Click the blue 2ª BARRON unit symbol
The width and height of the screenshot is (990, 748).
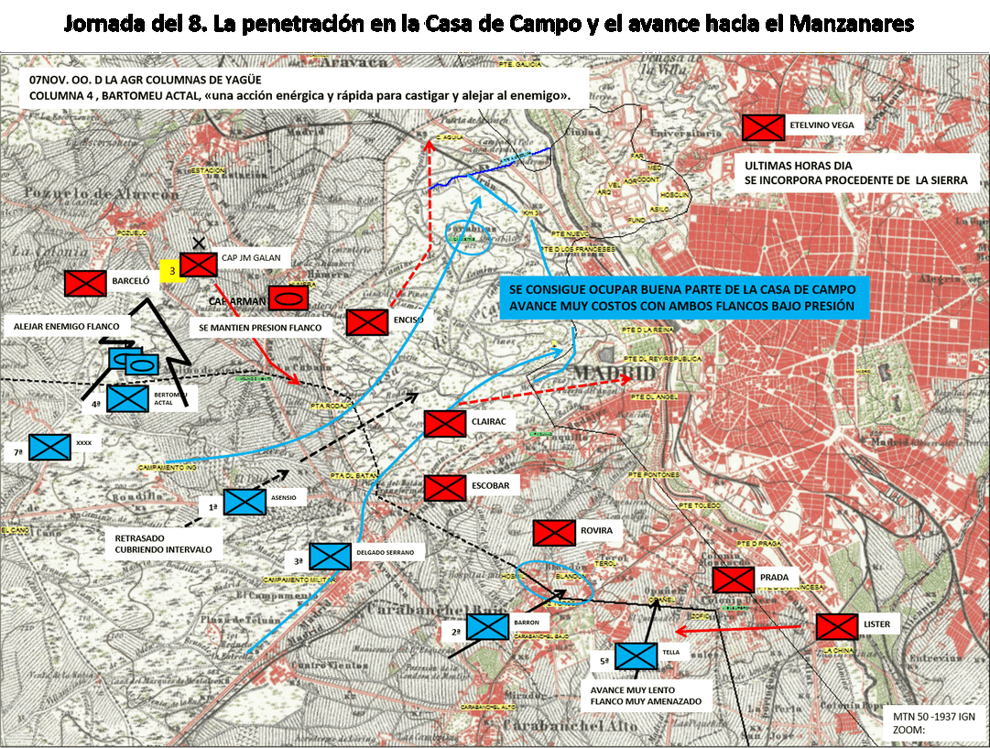coord(487,627)
